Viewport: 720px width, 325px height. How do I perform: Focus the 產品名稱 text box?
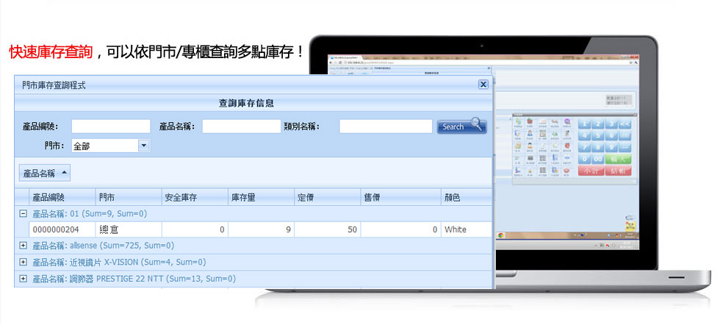[241, 126]
